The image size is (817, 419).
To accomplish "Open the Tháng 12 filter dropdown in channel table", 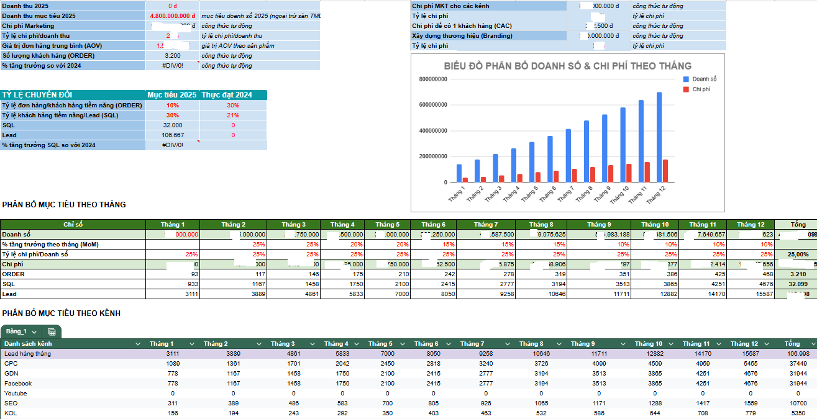I will pyautogui.click(x=765, y=344).
